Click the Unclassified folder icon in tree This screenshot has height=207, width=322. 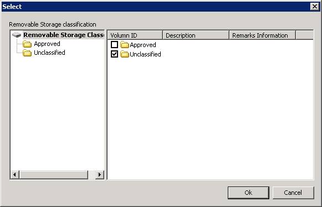[x=27, y=53]
